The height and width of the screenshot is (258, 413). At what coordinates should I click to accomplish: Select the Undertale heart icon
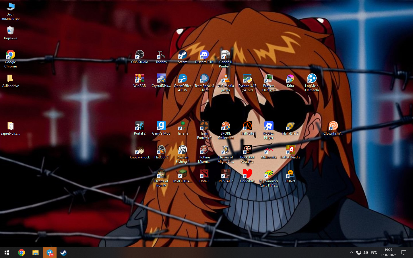pos(247,176)
